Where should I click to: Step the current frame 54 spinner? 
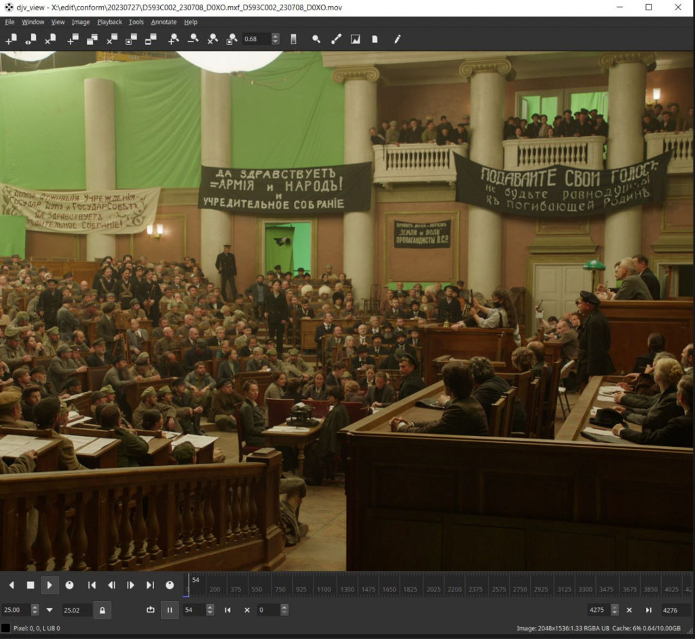(210, 610)
